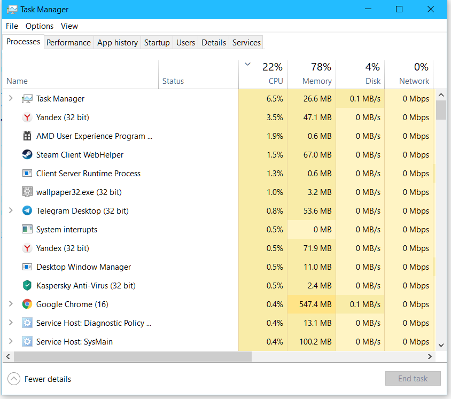Select the 'Steam Client WebHelper' process name
The height and width of the screenshot is (399, 451).
coord(80,155)
